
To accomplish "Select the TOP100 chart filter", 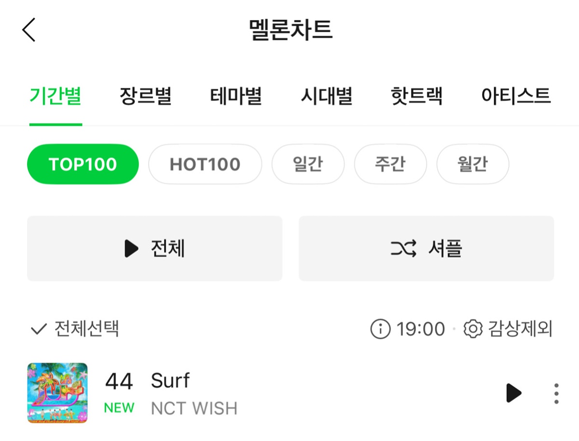I will pos(83,164).
